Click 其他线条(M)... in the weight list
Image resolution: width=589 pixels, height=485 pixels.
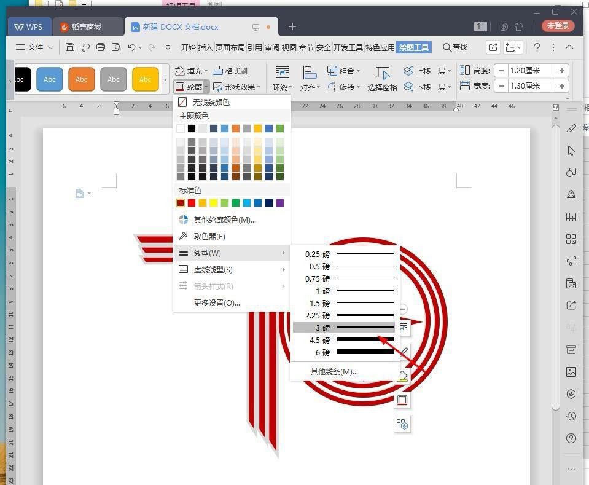click(x=334, y=371)
